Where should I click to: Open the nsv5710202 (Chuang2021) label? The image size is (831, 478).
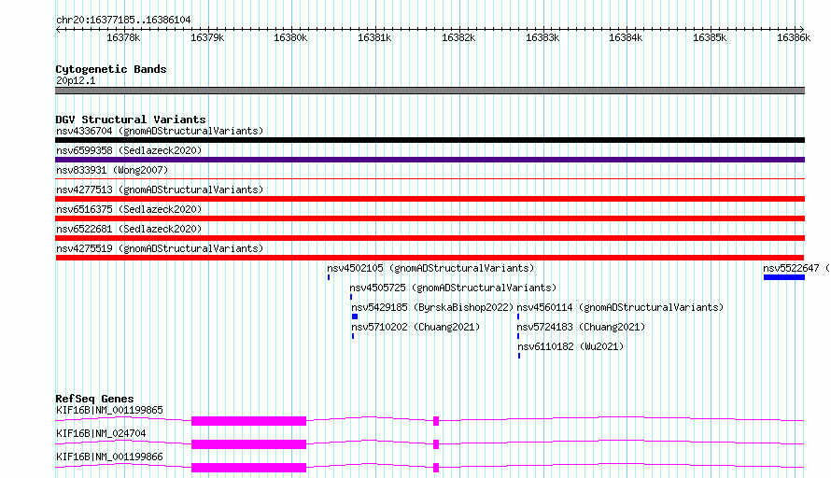pos(415,327)
